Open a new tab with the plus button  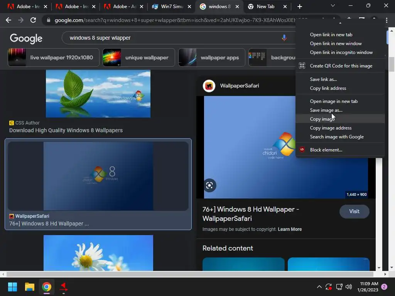tap(299, 7)
